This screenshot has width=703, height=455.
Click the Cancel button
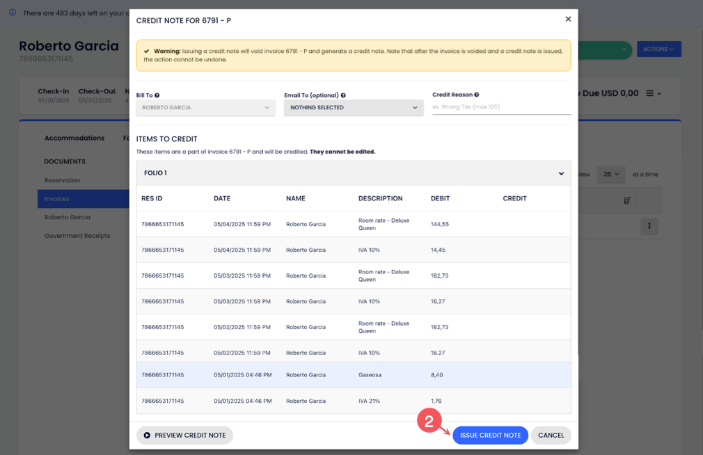(551, 436)
